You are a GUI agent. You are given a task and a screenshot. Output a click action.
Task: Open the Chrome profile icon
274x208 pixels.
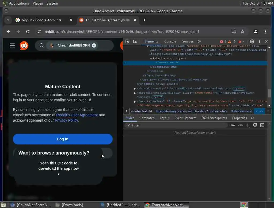pyautogui.click(x=256, y=32)
